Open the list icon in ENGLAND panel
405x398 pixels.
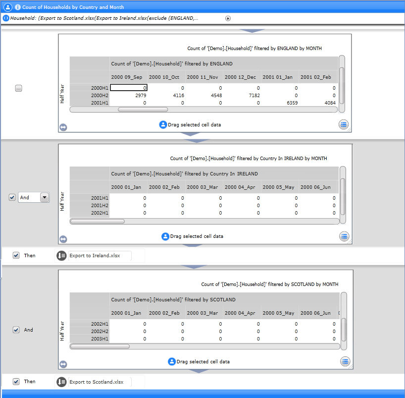tap(343, 124)
